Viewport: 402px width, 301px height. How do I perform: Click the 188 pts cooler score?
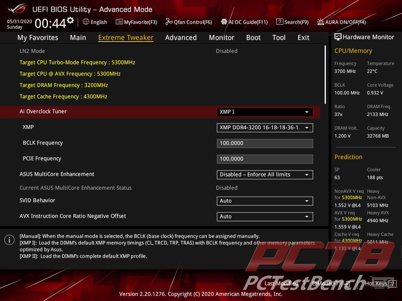click(375, 178)
